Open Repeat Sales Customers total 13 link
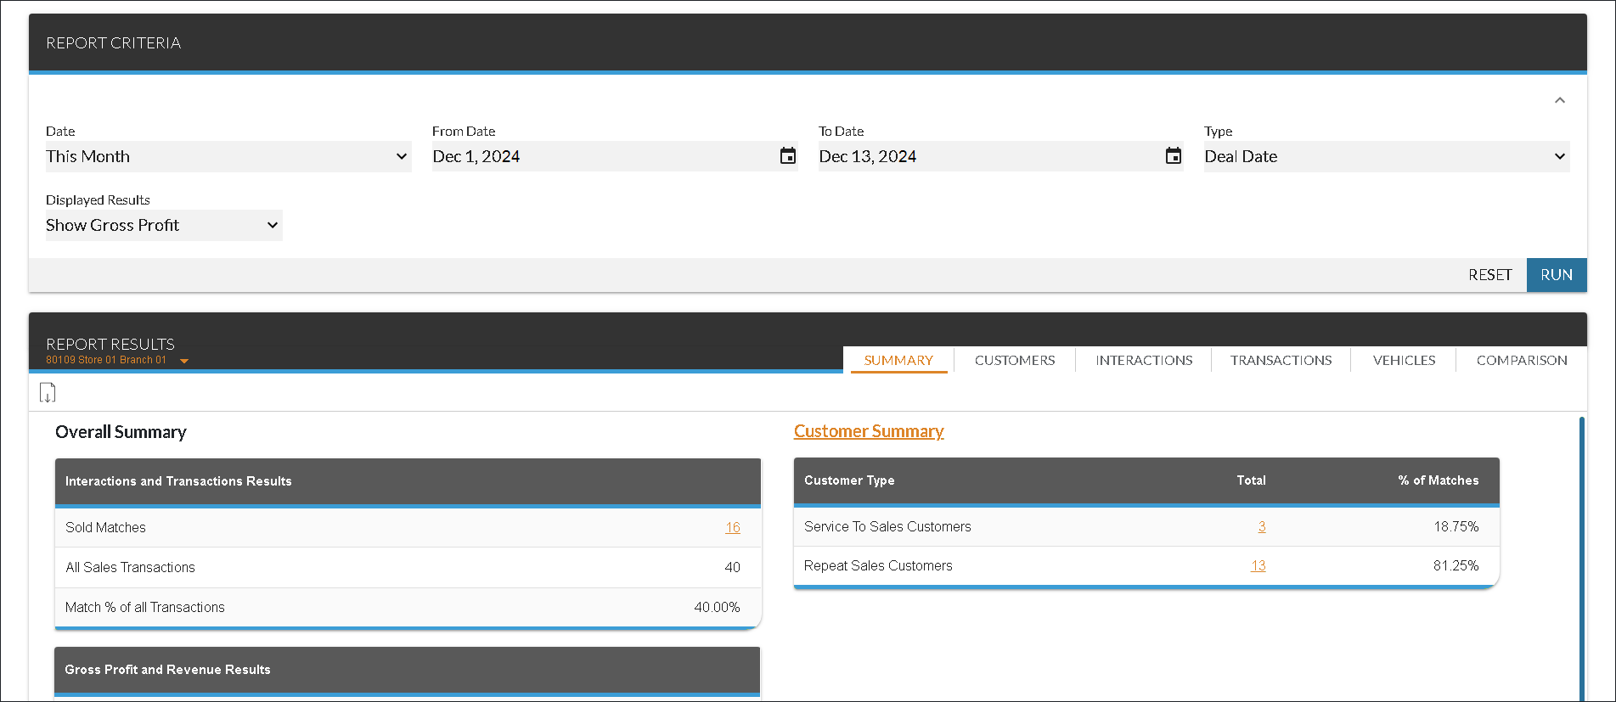 click(1258, 565)
